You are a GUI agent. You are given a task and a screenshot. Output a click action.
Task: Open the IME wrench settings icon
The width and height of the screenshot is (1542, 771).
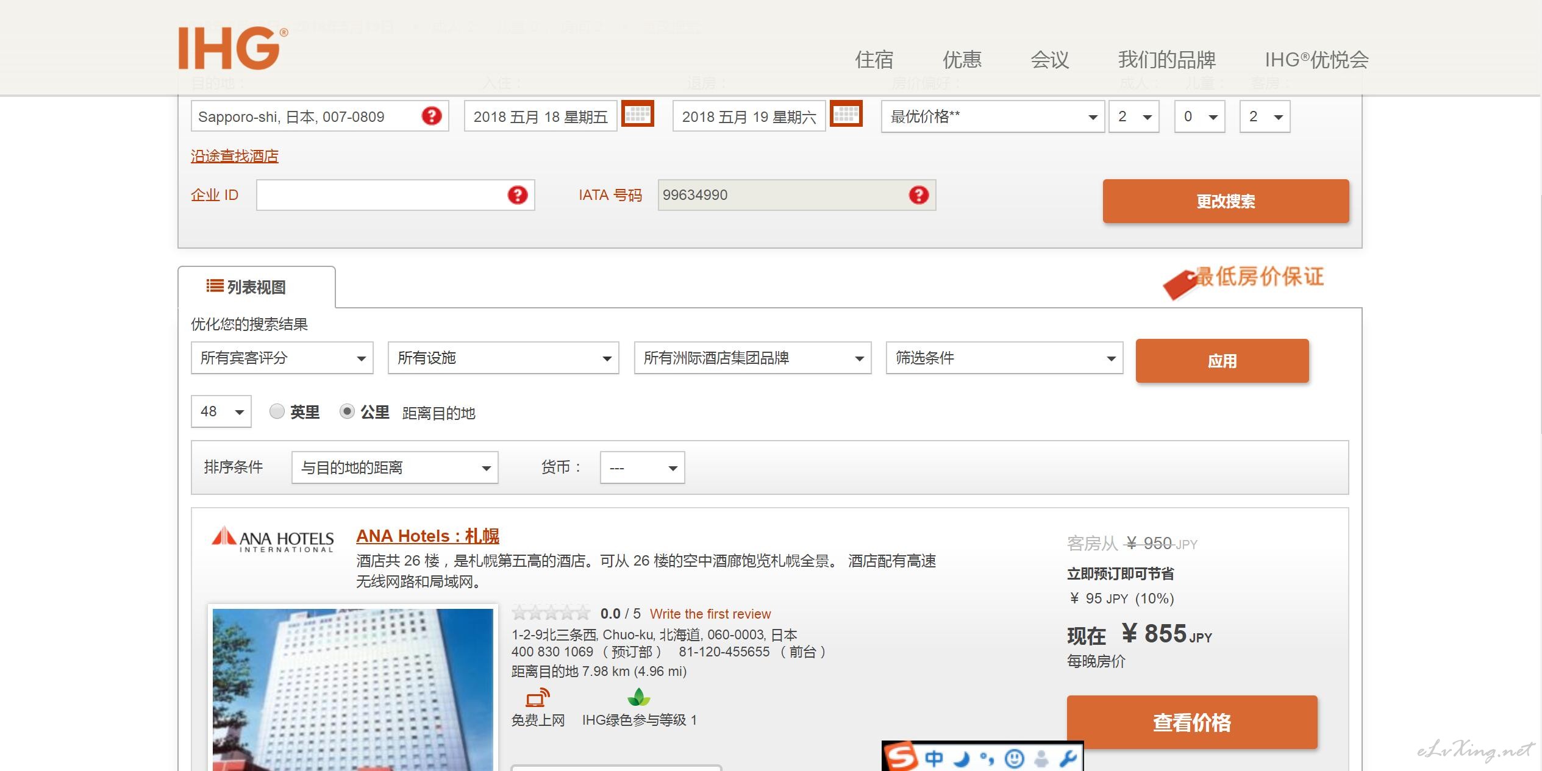1068,759
